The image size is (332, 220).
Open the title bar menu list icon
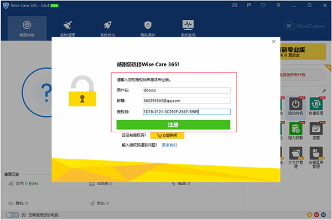point(278,6)
